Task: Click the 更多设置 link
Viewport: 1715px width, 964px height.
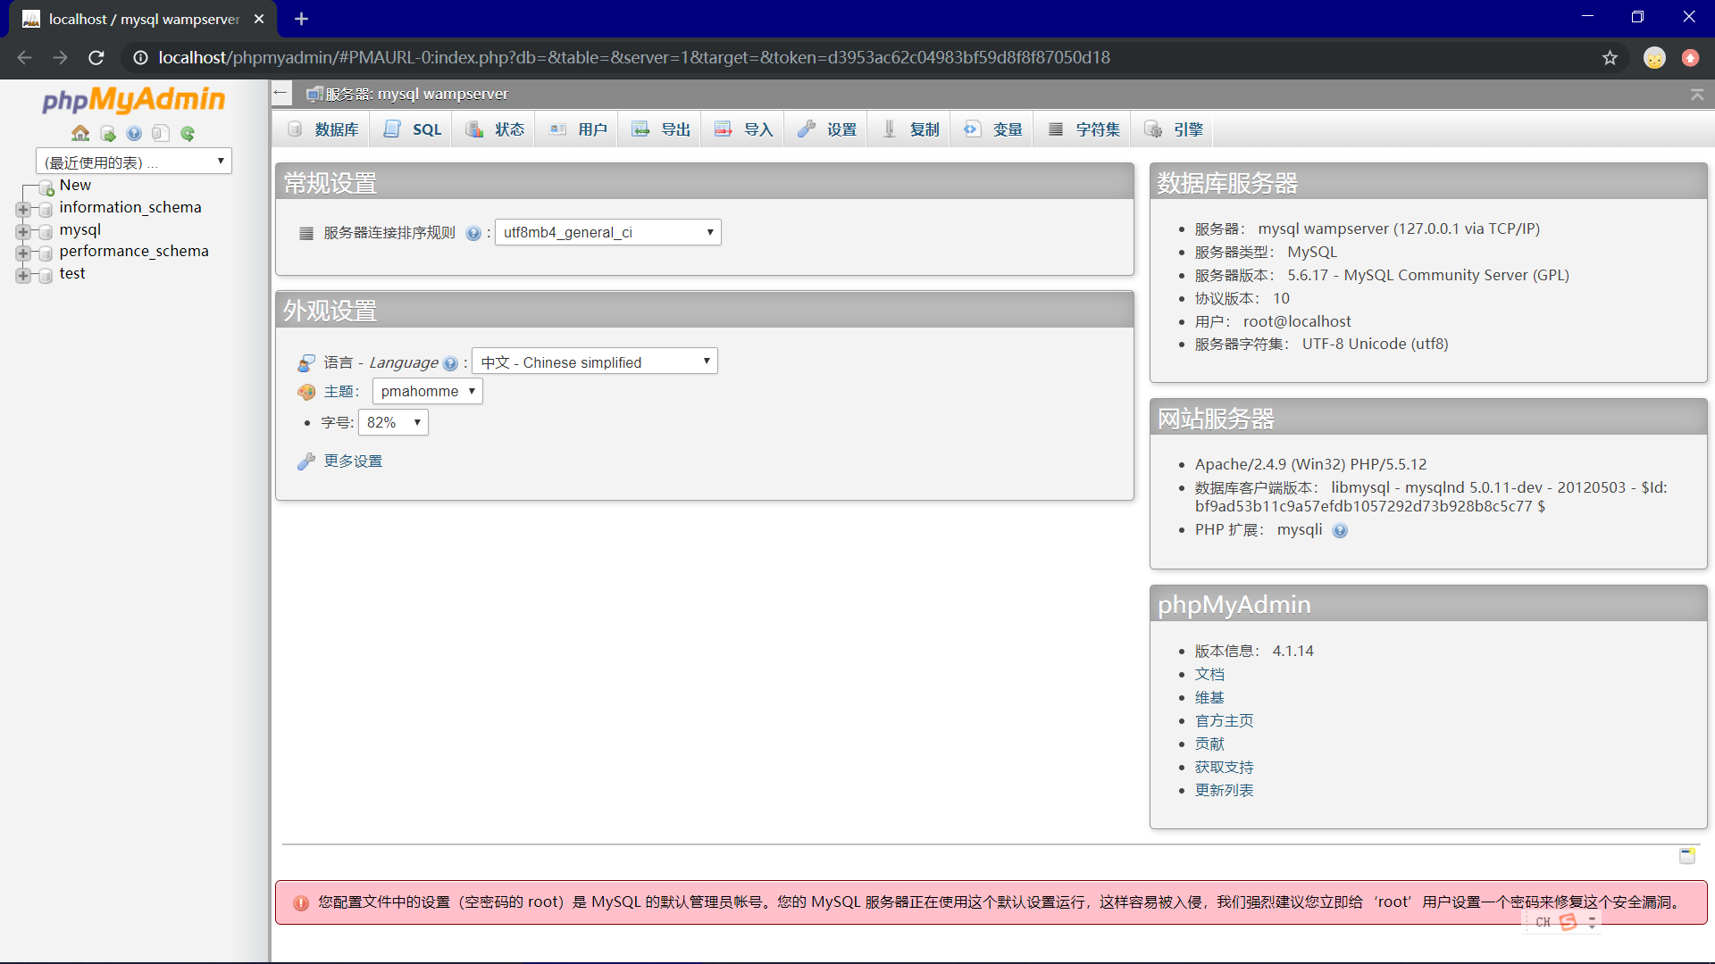Action: pyautogui.click(x=353, y=461)
